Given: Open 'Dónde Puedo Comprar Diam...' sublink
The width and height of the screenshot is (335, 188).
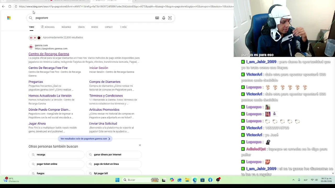Looking at the screenshot, I should click(49, 110).
